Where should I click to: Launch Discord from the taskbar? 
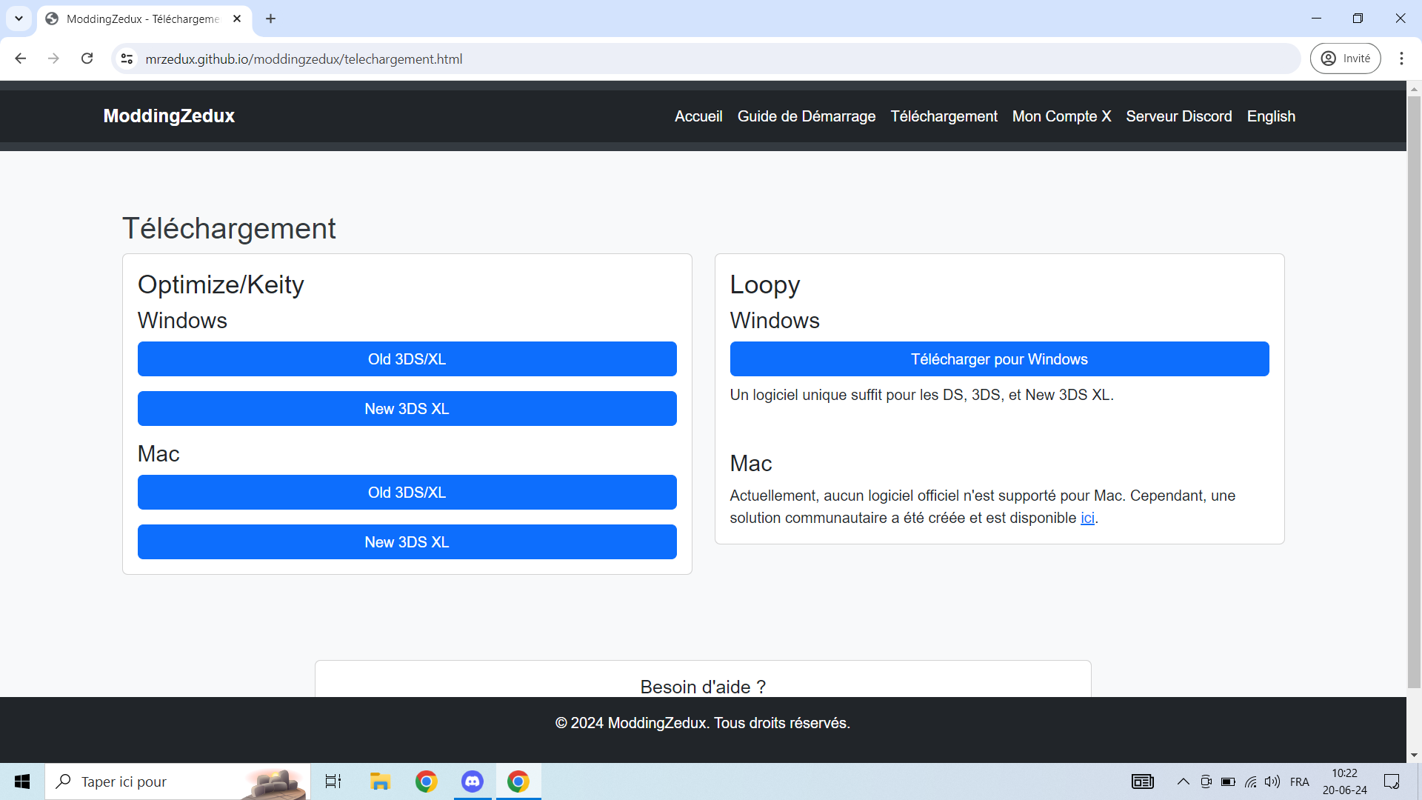pos(472,781)
